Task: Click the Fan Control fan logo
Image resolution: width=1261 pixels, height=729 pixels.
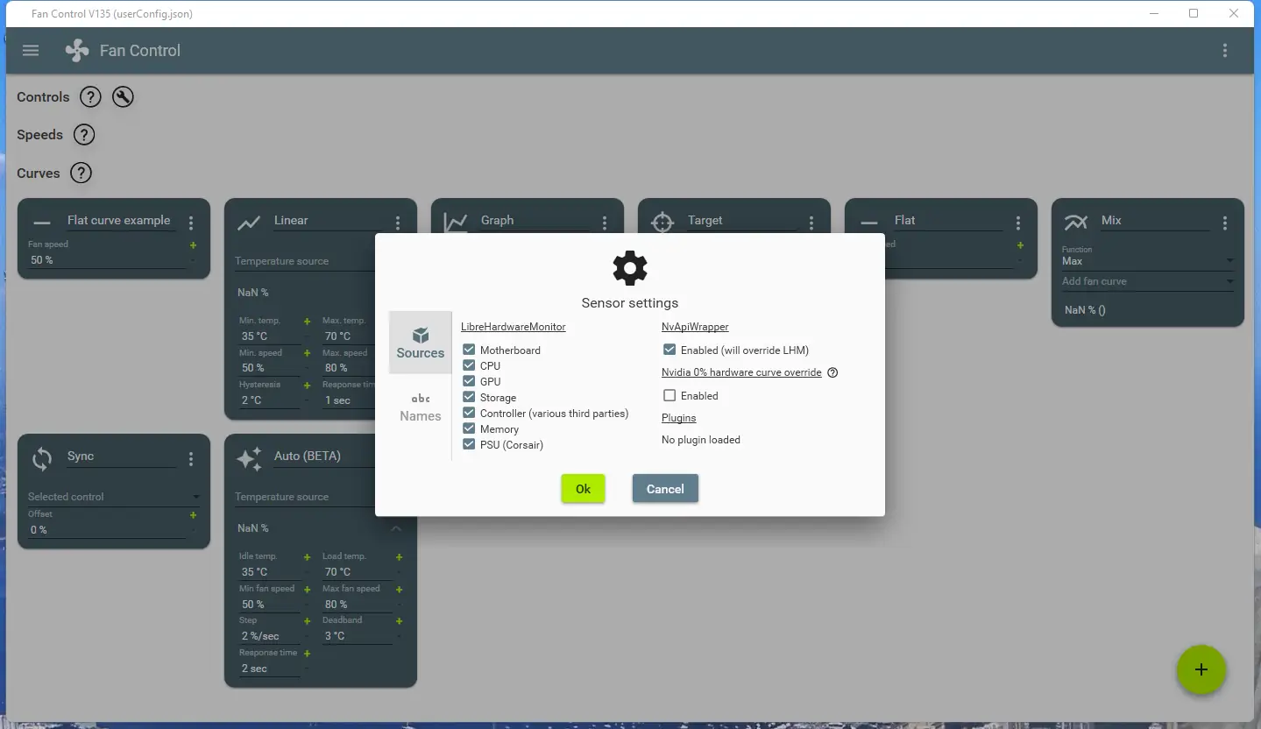Action: [77, 50]
